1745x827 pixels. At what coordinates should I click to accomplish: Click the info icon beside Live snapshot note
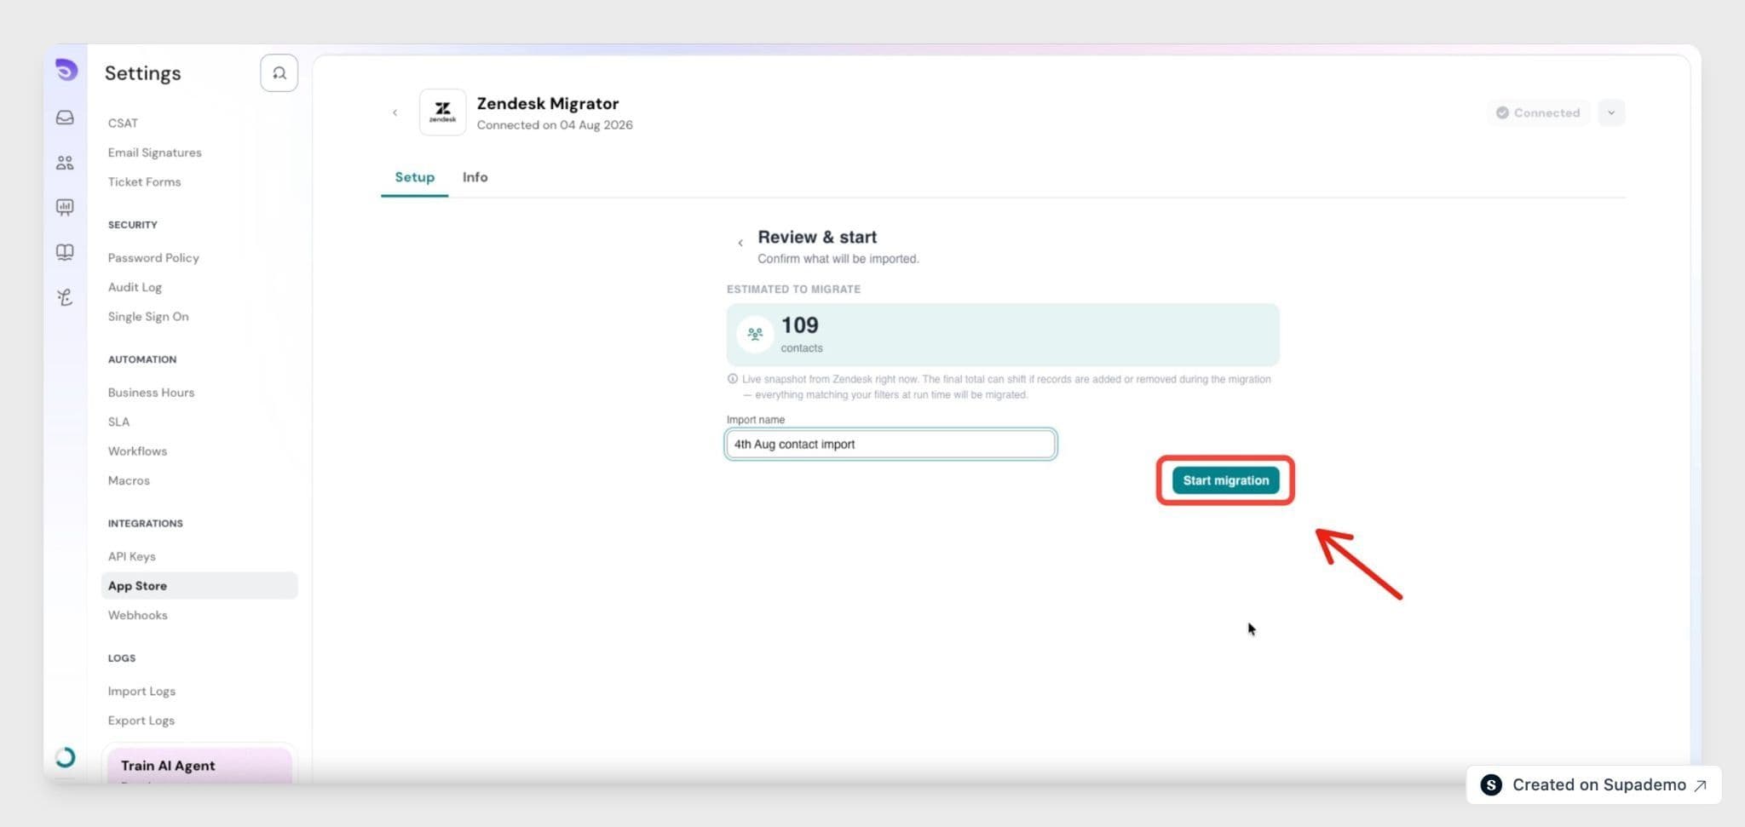click(733, 379)
